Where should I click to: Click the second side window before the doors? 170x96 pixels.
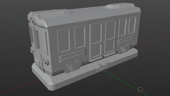pos(80,37)
